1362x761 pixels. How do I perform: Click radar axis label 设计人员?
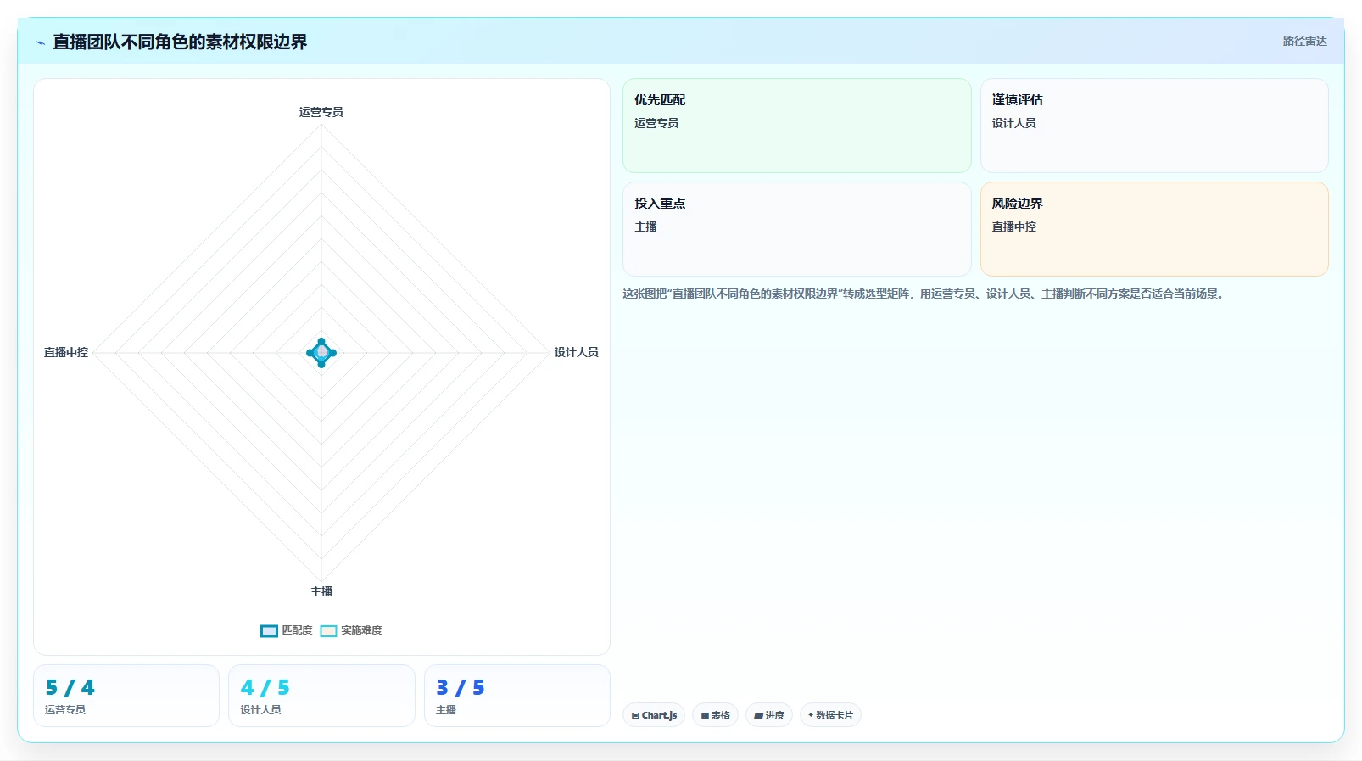(577, 352)
